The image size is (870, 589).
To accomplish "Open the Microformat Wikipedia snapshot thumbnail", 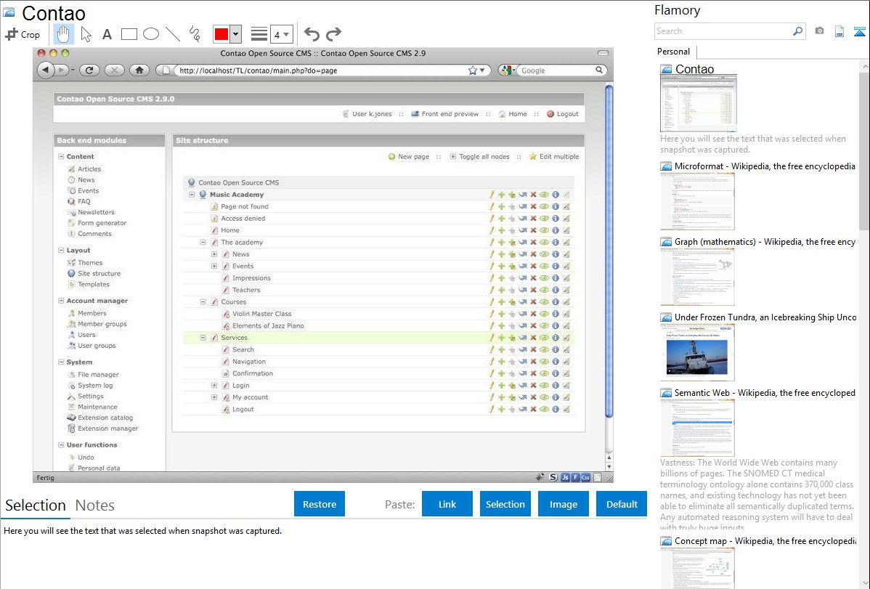I will 697,201.
